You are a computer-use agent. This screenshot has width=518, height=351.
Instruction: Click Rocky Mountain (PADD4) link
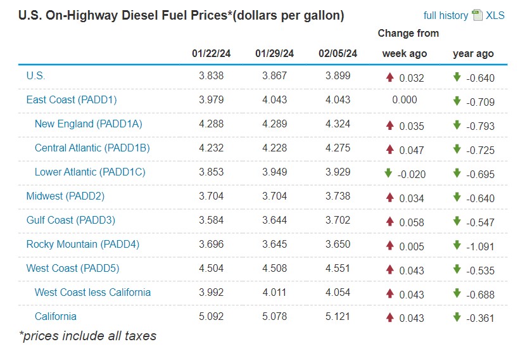point(82,244)
